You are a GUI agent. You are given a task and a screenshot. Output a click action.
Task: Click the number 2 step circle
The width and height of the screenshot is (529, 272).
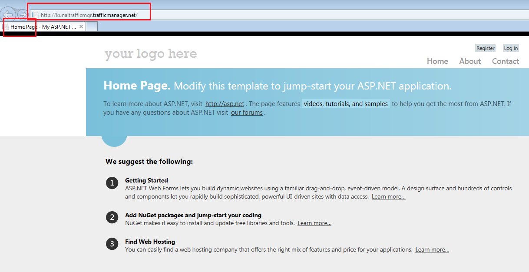tap(112, 217)
